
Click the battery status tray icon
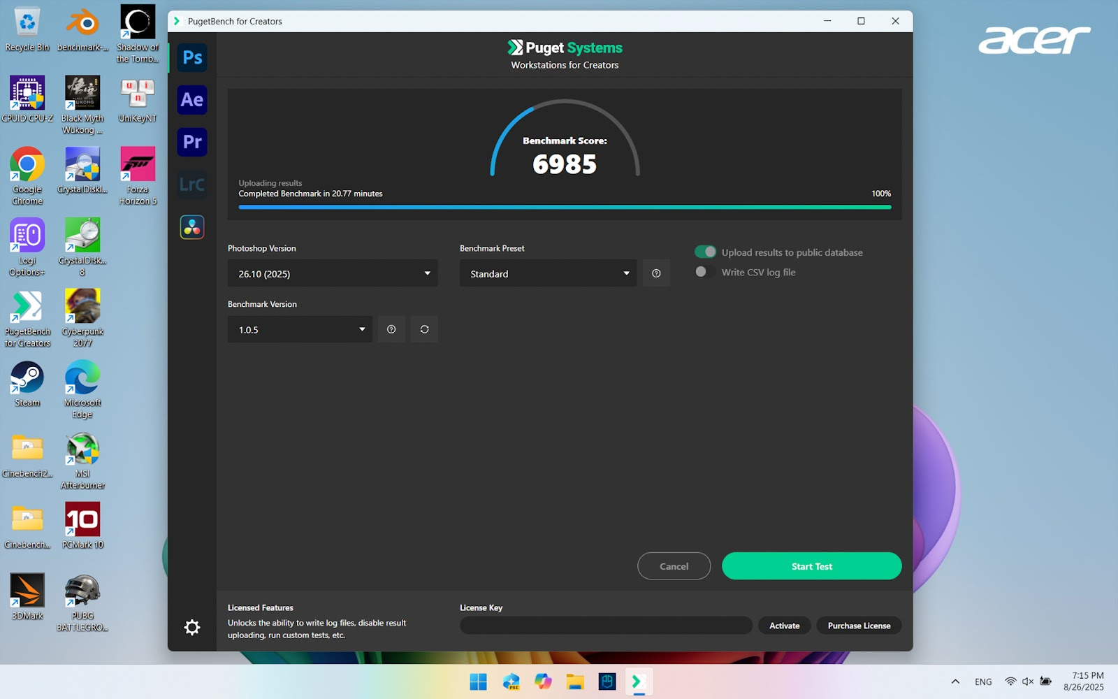point(1046,682)
